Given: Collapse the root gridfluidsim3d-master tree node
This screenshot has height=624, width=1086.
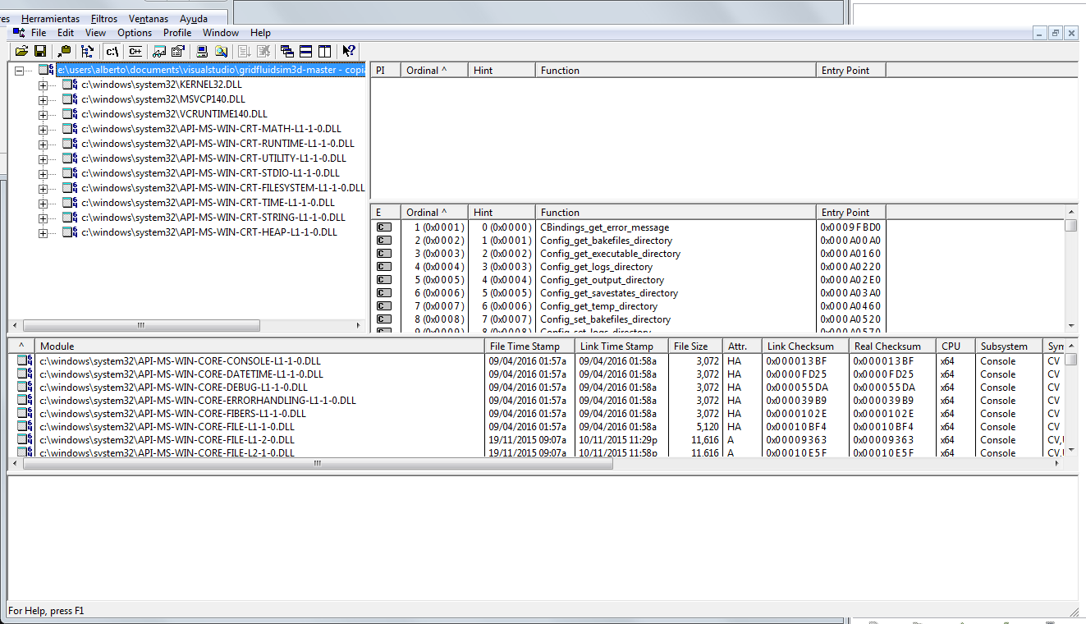Looking at the screenshot, I should (x=19, y=71).
